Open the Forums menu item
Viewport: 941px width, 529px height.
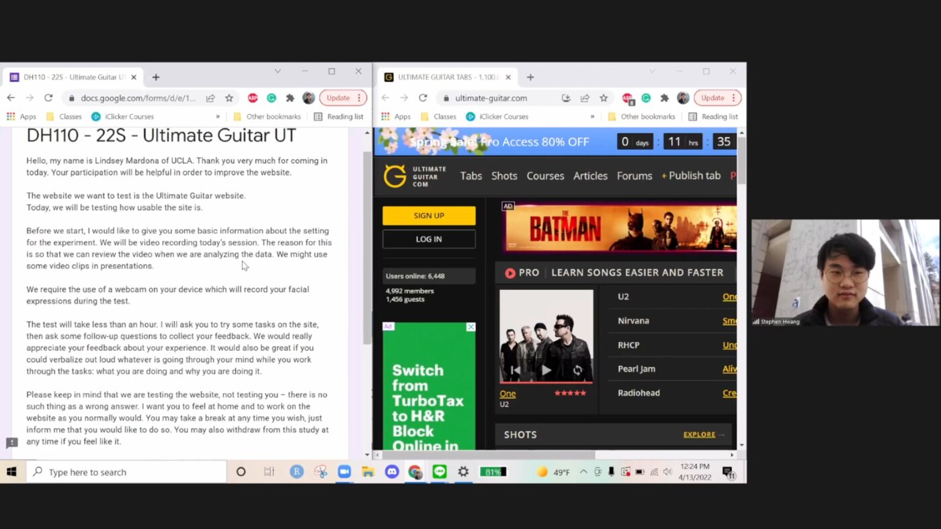(x=635, y=176)
